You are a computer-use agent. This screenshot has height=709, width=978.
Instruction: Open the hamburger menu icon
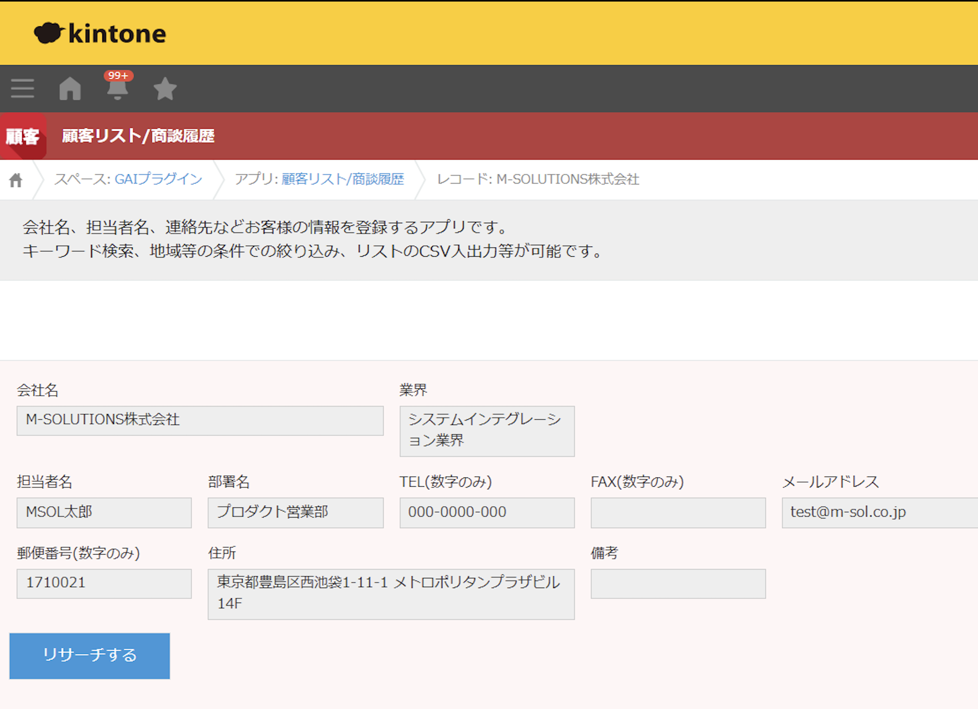click(23, 88)
